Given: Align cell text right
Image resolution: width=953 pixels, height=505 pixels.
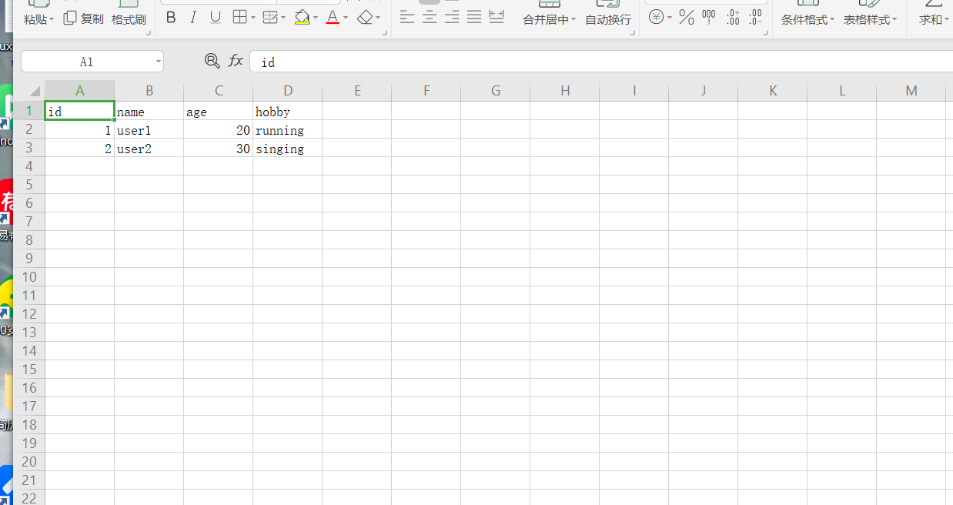Looking at the screenshot, I should click(x=452, y=17).
